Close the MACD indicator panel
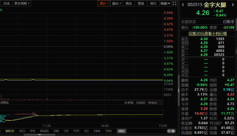The height and width of the screenshot is (136, 237). [160, 103]
